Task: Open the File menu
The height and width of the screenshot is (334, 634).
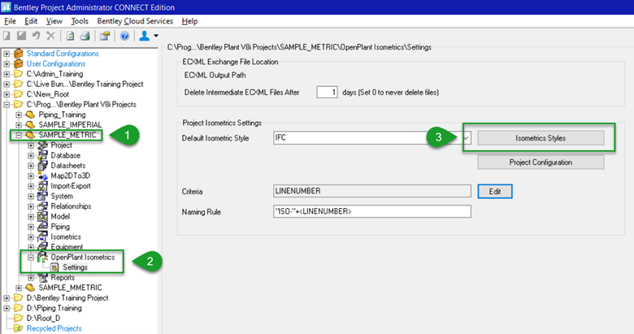Action: (x=10, y=21)
